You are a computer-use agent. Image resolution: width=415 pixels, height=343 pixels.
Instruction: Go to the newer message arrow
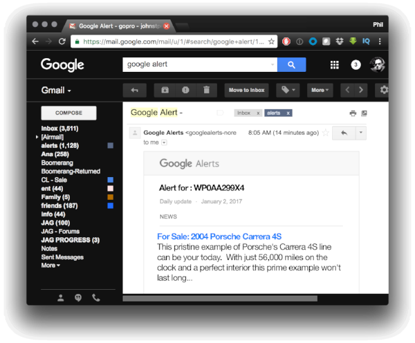tap(347, 91)
